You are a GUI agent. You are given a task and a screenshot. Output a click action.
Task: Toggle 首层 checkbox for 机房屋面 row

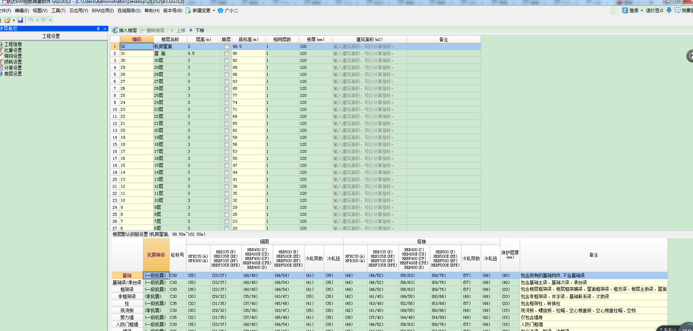(x=226, y=47)
